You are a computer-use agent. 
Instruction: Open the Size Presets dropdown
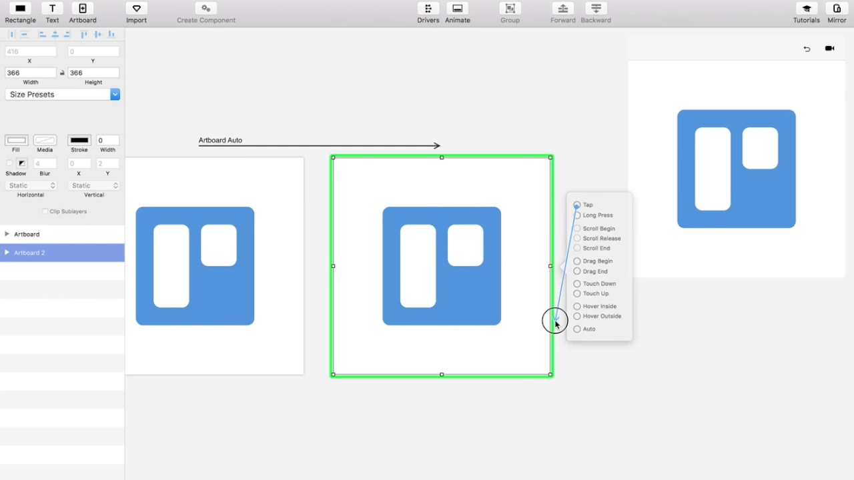click(63, 95)
